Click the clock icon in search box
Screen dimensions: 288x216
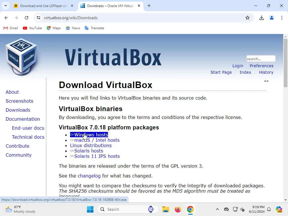pyautogui.click(x=151, y=209)
